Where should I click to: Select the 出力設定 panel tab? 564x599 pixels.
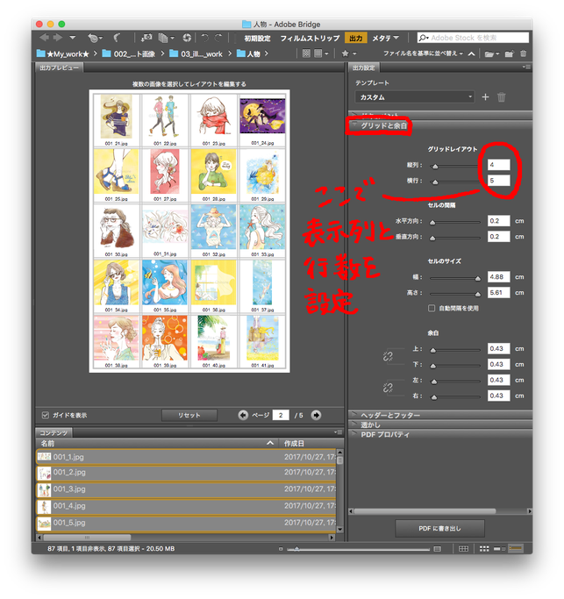click(364, 68)
